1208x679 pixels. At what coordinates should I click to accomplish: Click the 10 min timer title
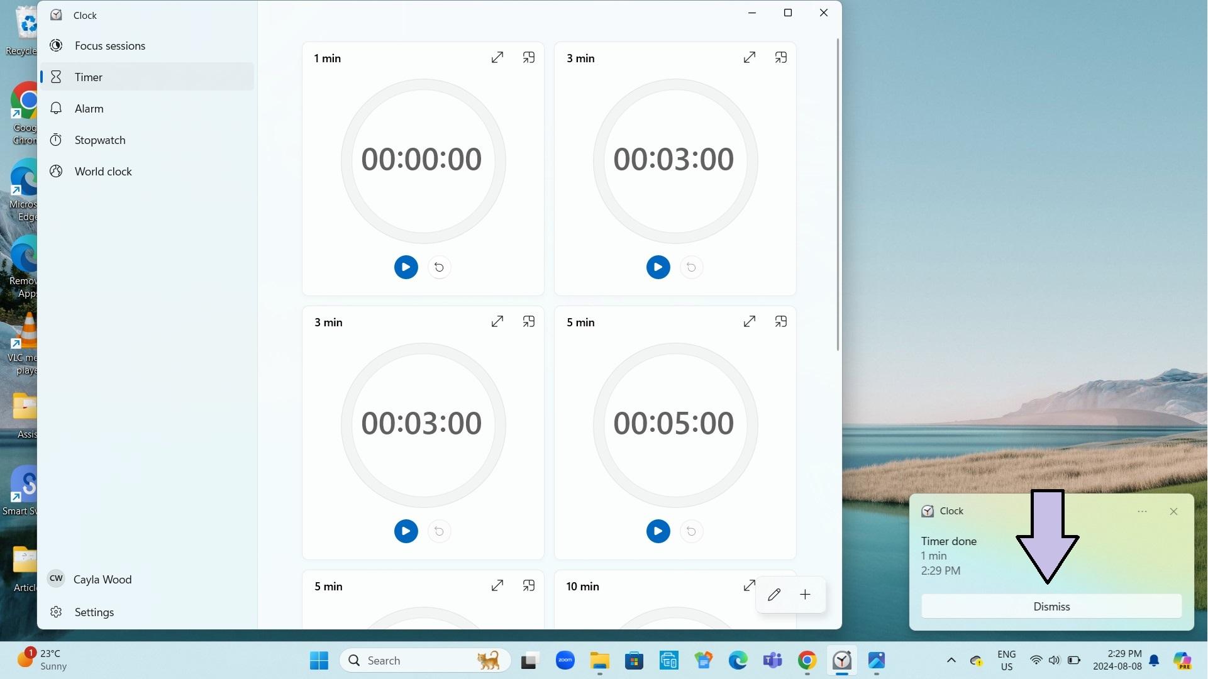pos(582,587)
